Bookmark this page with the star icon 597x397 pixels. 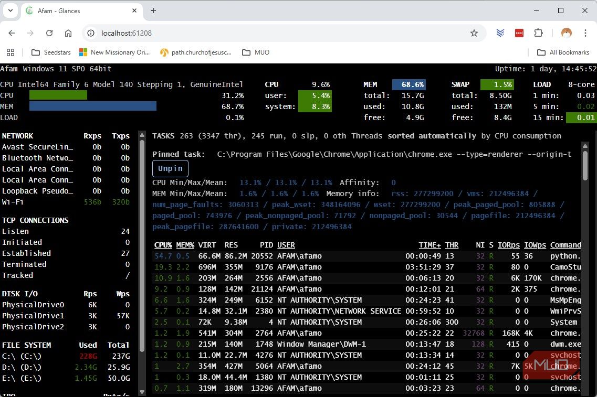tap(474, 33)
